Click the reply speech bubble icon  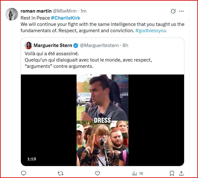[x=23, y=173]
